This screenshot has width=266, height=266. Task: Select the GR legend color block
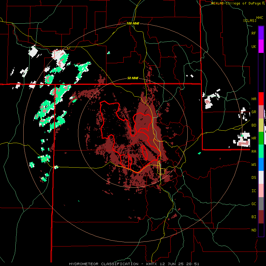coord(261,112)
